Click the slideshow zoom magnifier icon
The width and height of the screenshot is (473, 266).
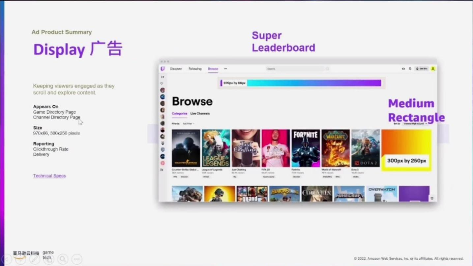(x=63, y=259)
